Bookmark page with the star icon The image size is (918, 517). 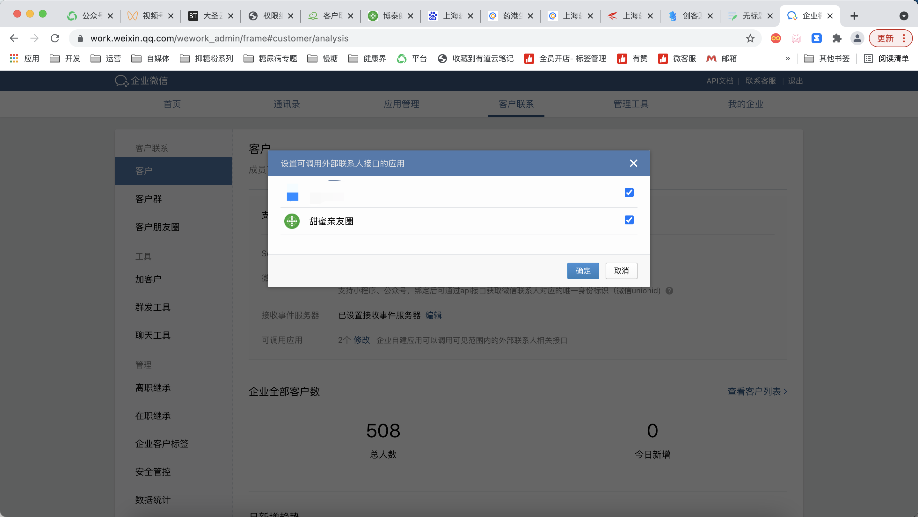tap(750, 39)
